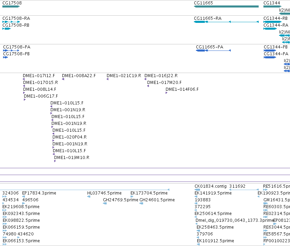Click feature DME1-008A22.F
Viewport: 290px width, 246px height.
[63, 79]
